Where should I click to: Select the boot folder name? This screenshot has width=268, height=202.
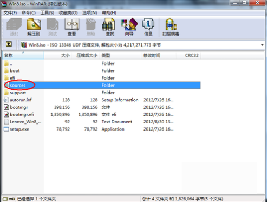[15, 70]
